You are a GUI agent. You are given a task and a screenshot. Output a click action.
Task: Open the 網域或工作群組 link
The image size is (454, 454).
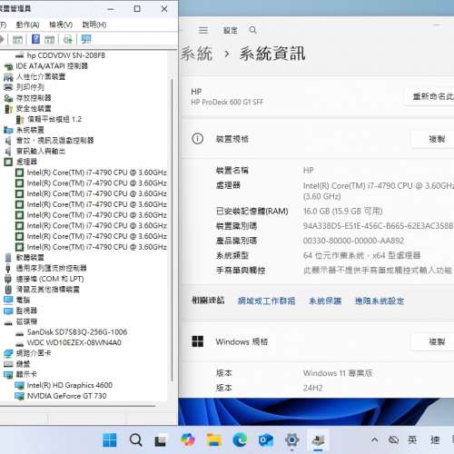[266, 301]
